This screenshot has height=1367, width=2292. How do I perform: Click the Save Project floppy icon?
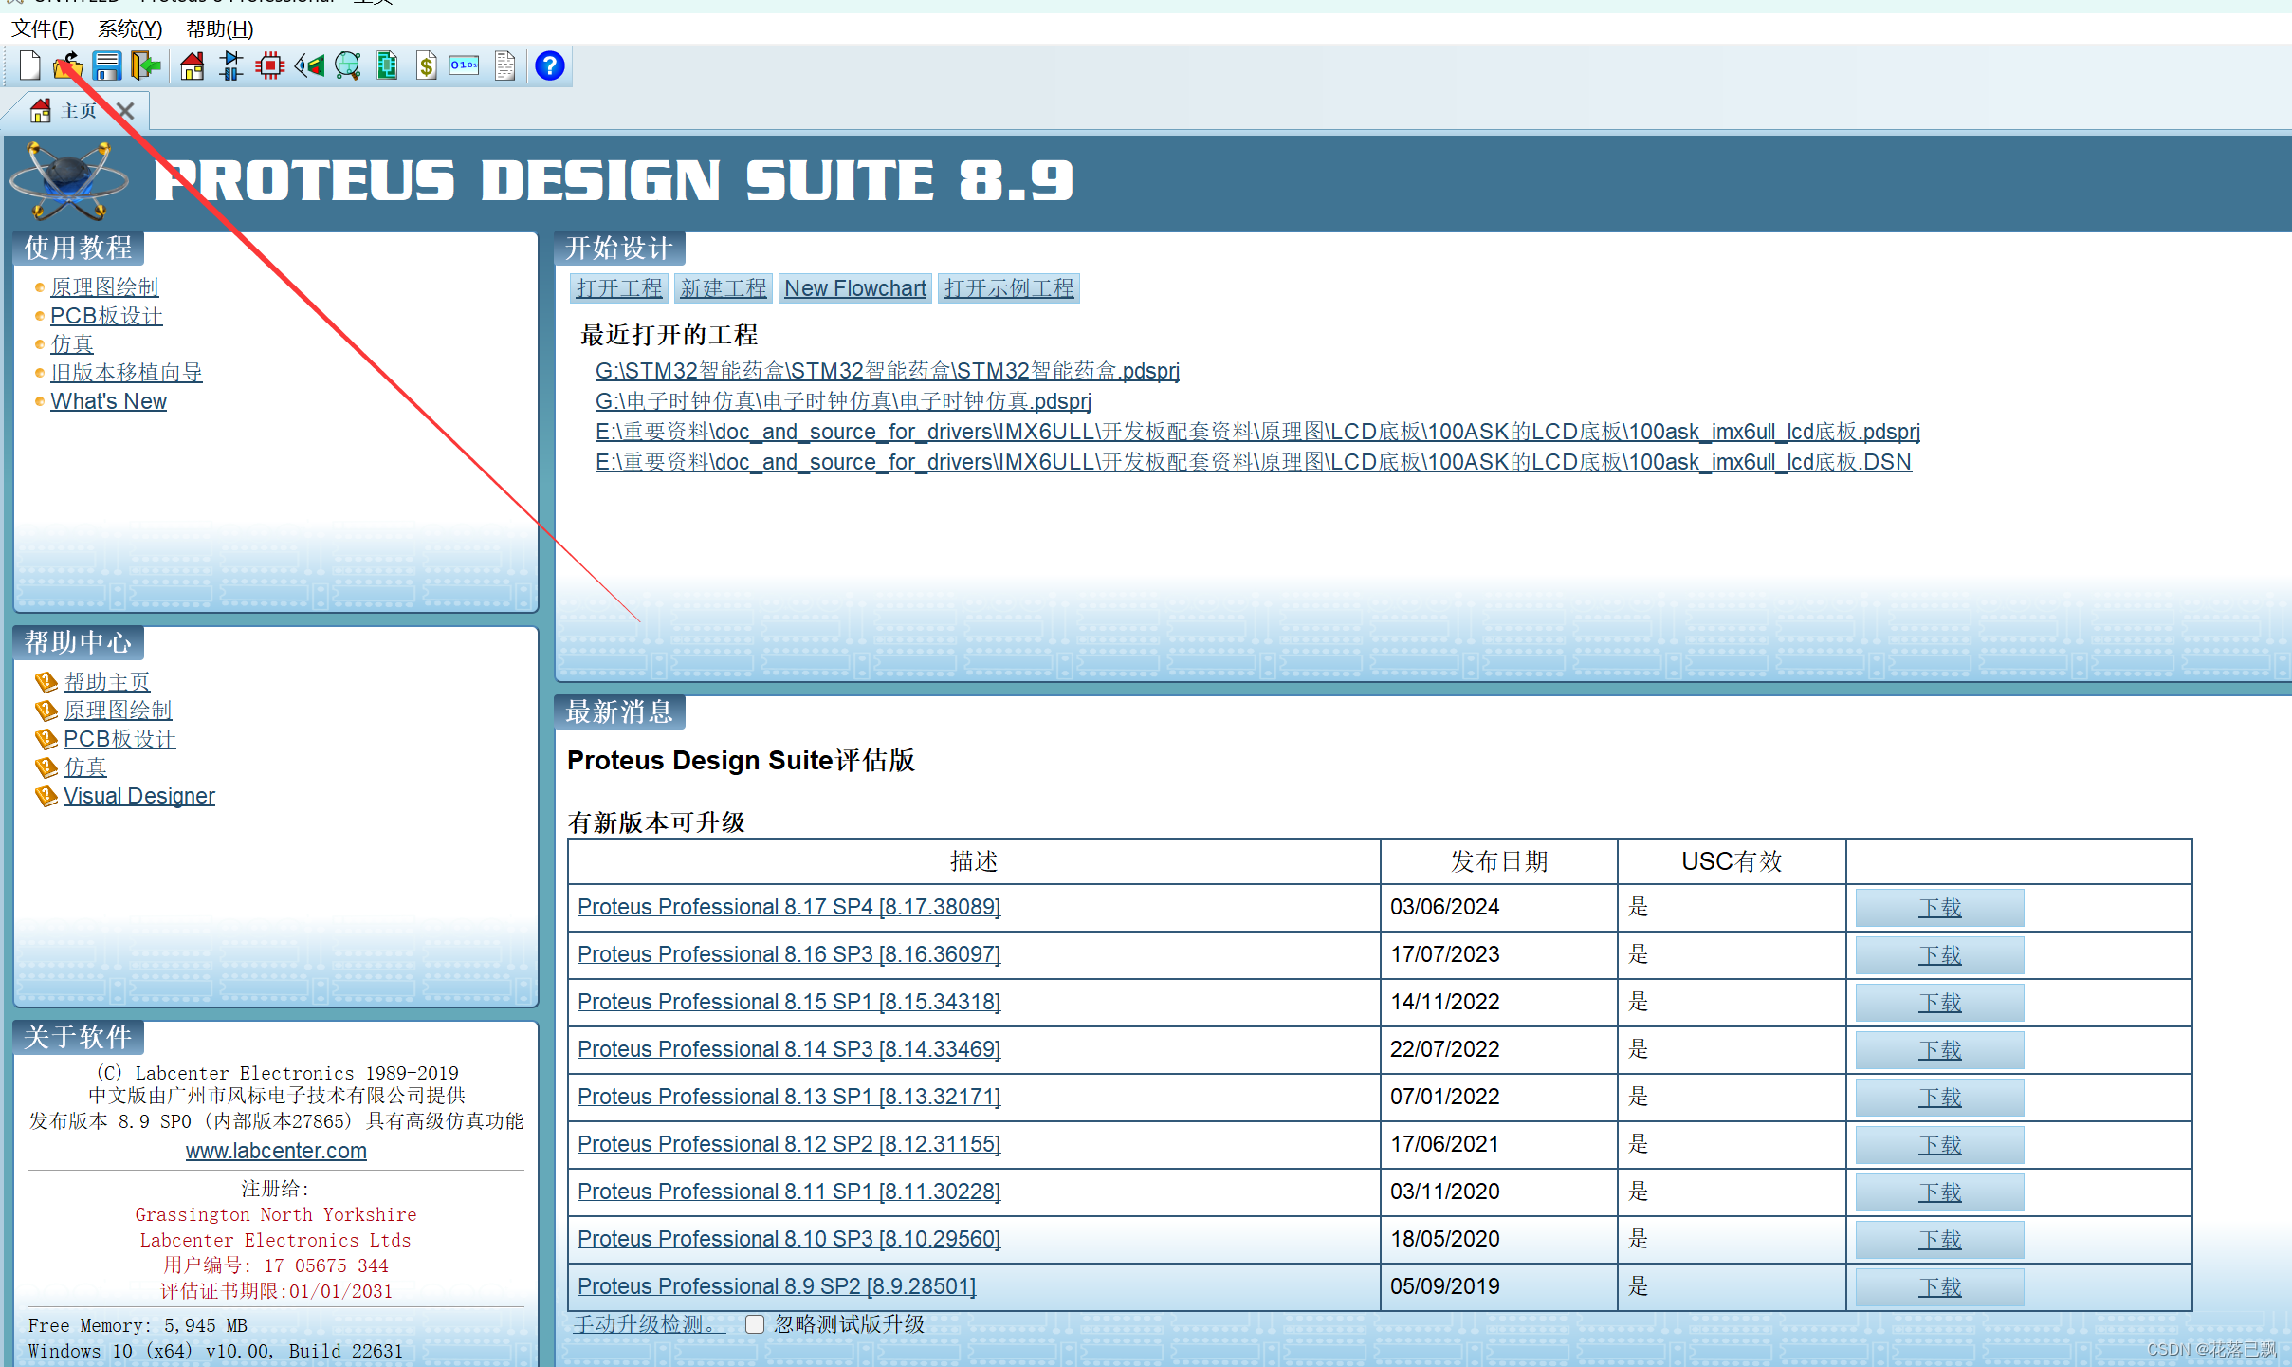pos(106,65)
